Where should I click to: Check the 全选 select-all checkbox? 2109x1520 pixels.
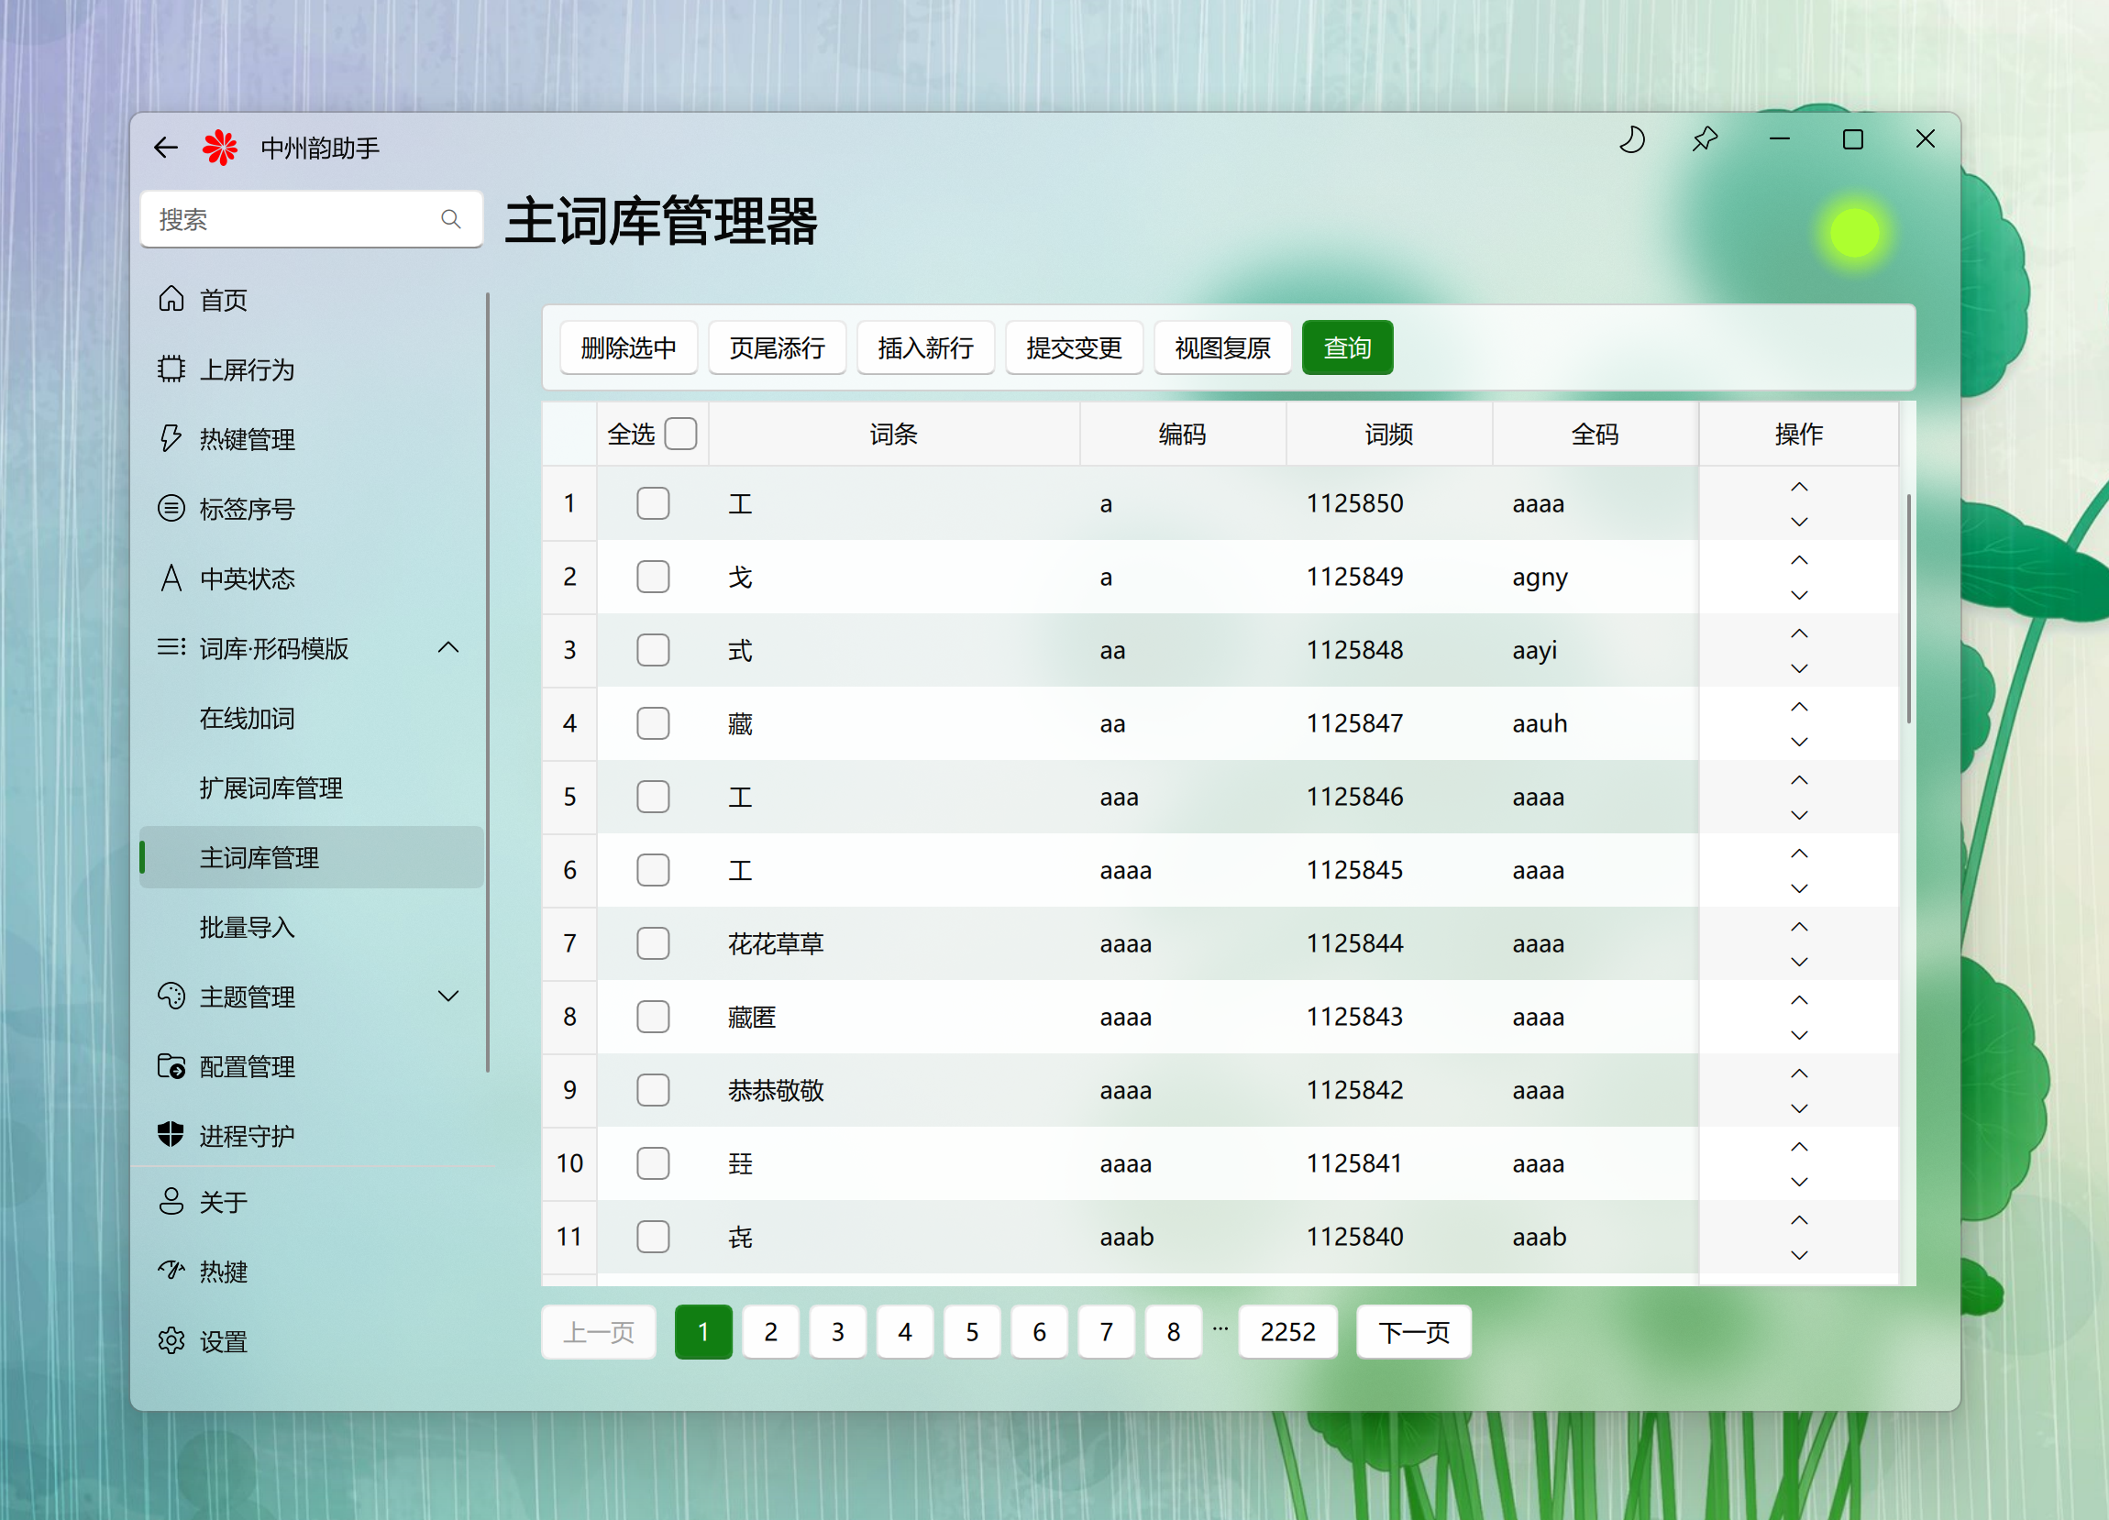pyautogui.click(x=680, y=435)
